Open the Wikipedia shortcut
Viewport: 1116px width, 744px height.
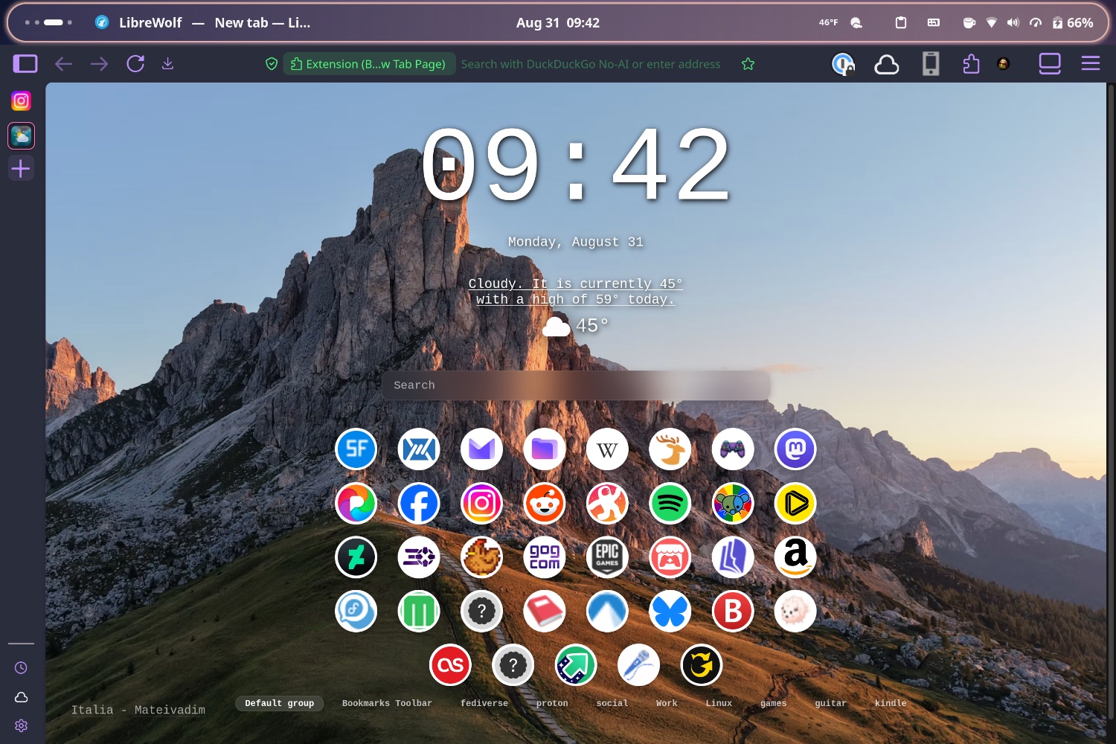tap(607, 449)
